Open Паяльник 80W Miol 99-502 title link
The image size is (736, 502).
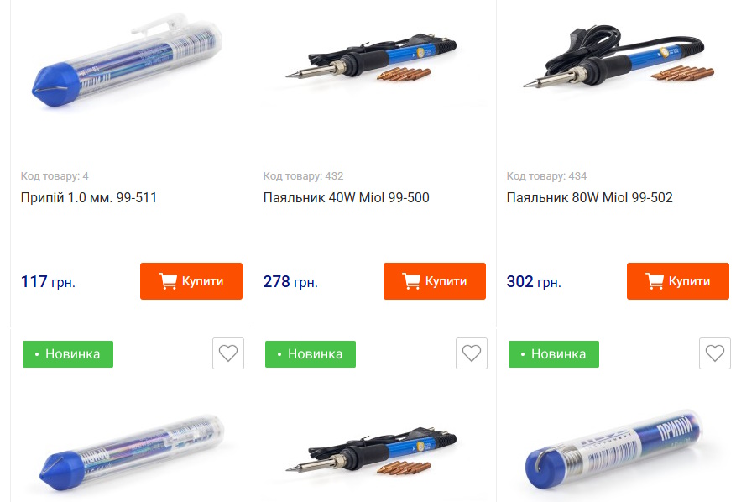pyautogui.click(x=589, y=197)
